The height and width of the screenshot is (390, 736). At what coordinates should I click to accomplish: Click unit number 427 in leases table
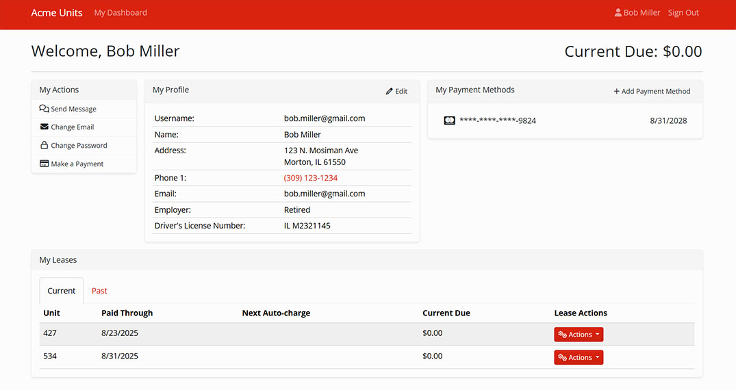pos(50,333)
